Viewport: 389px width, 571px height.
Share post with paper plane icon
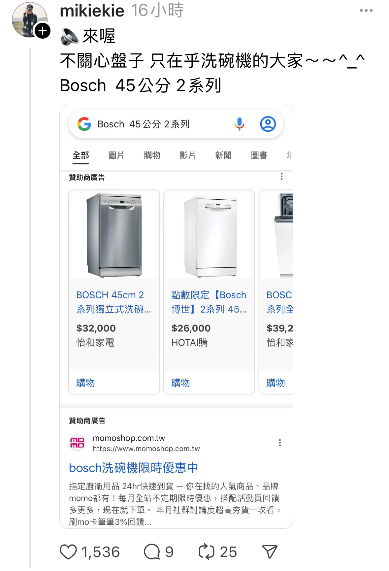tap(270, 552)
